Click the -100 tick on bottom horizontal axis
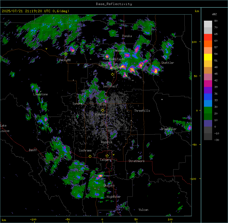 [33, 219]
